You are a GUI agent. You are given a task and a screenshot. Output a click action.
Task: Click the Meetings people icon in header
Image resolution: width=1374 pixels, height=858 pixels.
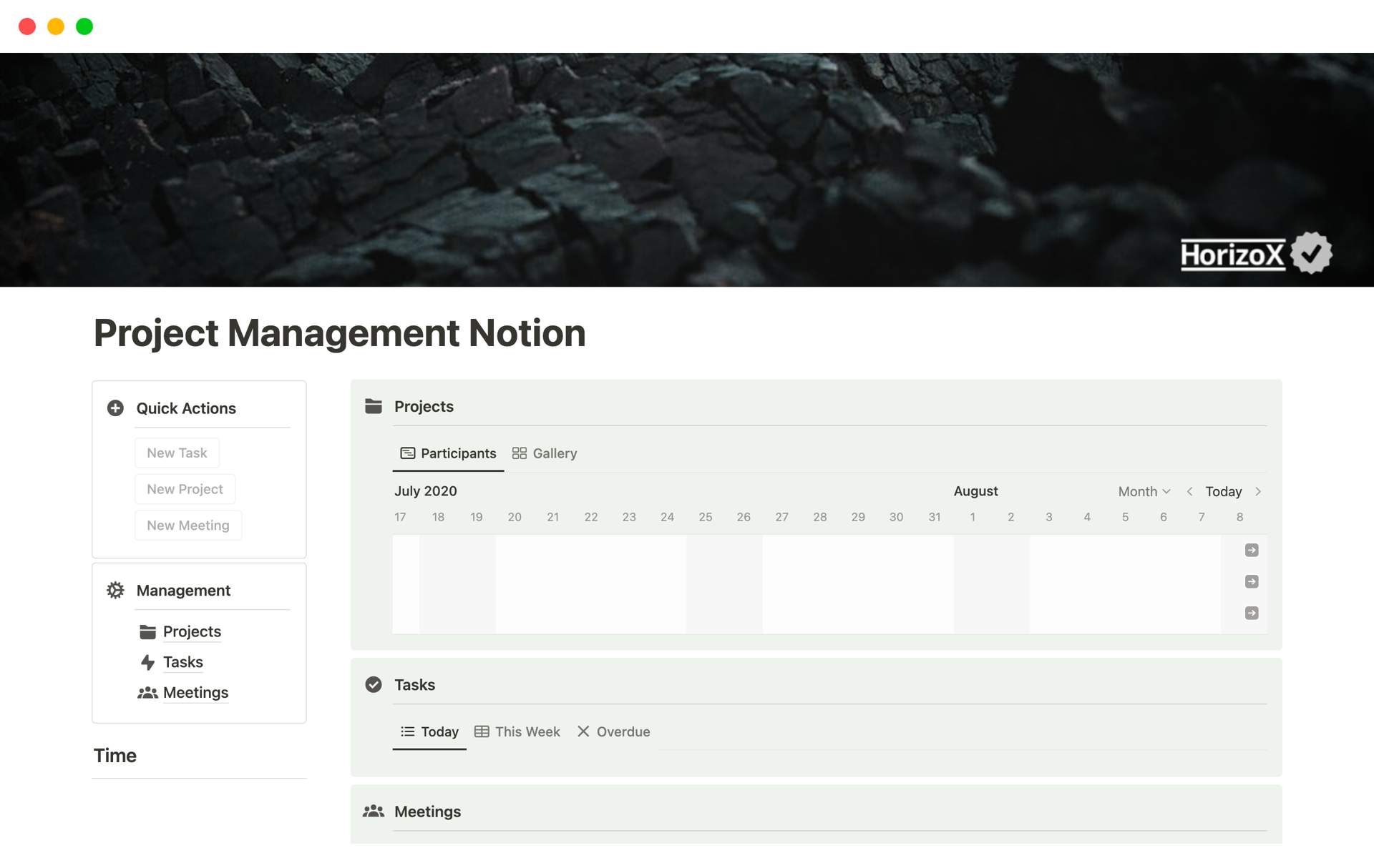point(374,812)
